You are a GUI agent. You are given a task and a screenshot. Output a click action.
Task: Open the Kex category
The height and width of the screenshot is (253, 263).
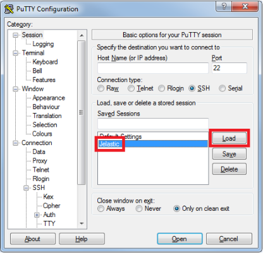click(48, 197)
